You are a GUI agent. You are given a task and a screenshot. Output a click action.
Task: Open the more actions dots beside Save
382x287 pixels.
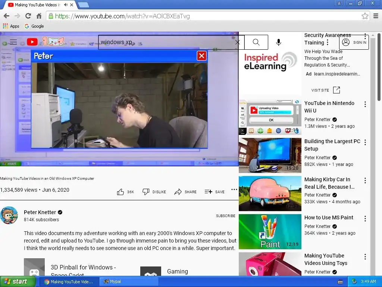tap(234, 189)
